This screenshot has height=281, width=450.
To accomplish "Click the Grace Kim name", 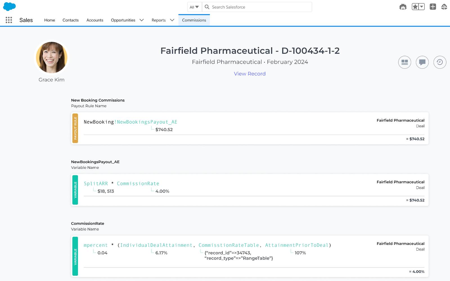I will coord(51,80).
